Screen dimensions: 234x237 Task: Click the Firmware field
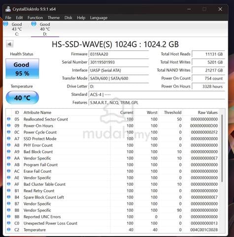(x=119, y=54)
